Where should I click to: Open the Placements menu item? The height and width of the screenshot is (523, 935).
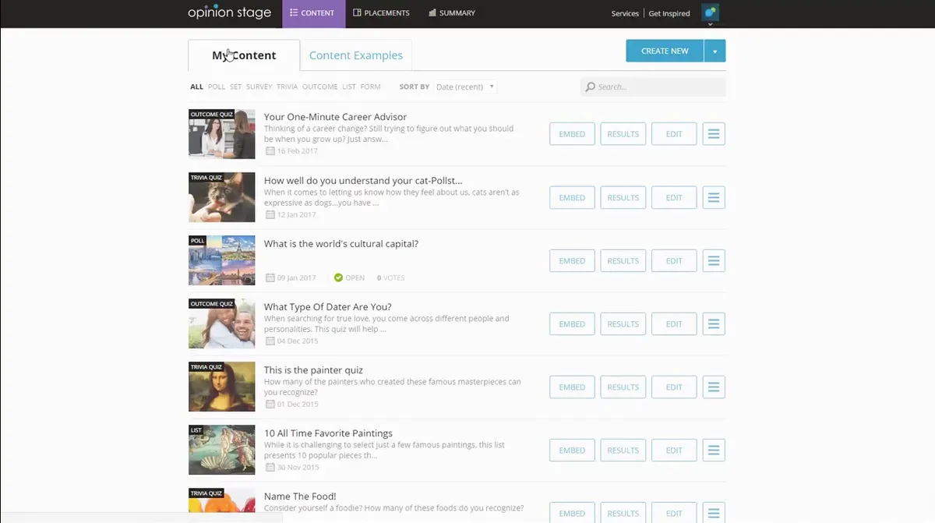click(x=381, y=13)
